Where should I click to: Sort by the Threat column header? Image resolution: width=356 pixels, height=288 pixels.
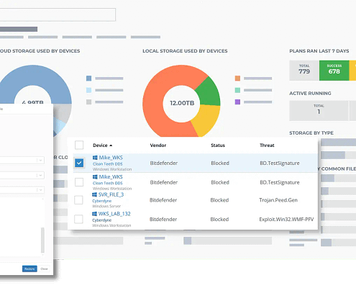pyautogui.click(x=267, y=145)
